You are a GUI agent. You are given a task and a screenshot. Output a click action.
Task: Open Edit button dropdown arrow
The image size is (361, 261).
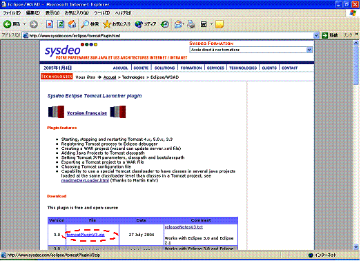211,24
